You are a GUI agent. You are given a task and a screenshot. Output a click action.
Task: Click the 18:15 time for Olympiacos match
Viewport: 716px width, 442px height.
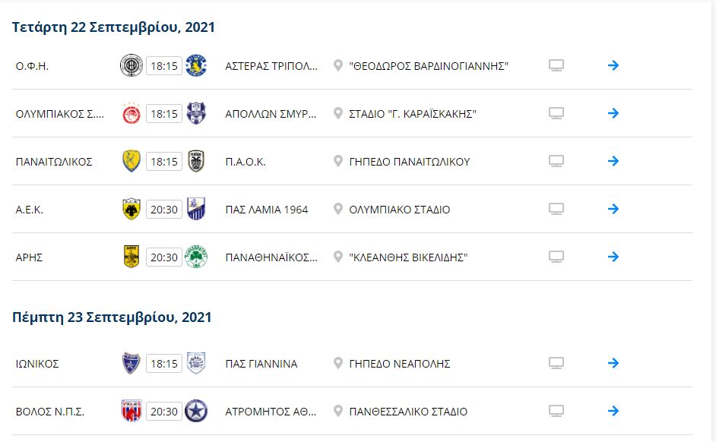[164, 114]
